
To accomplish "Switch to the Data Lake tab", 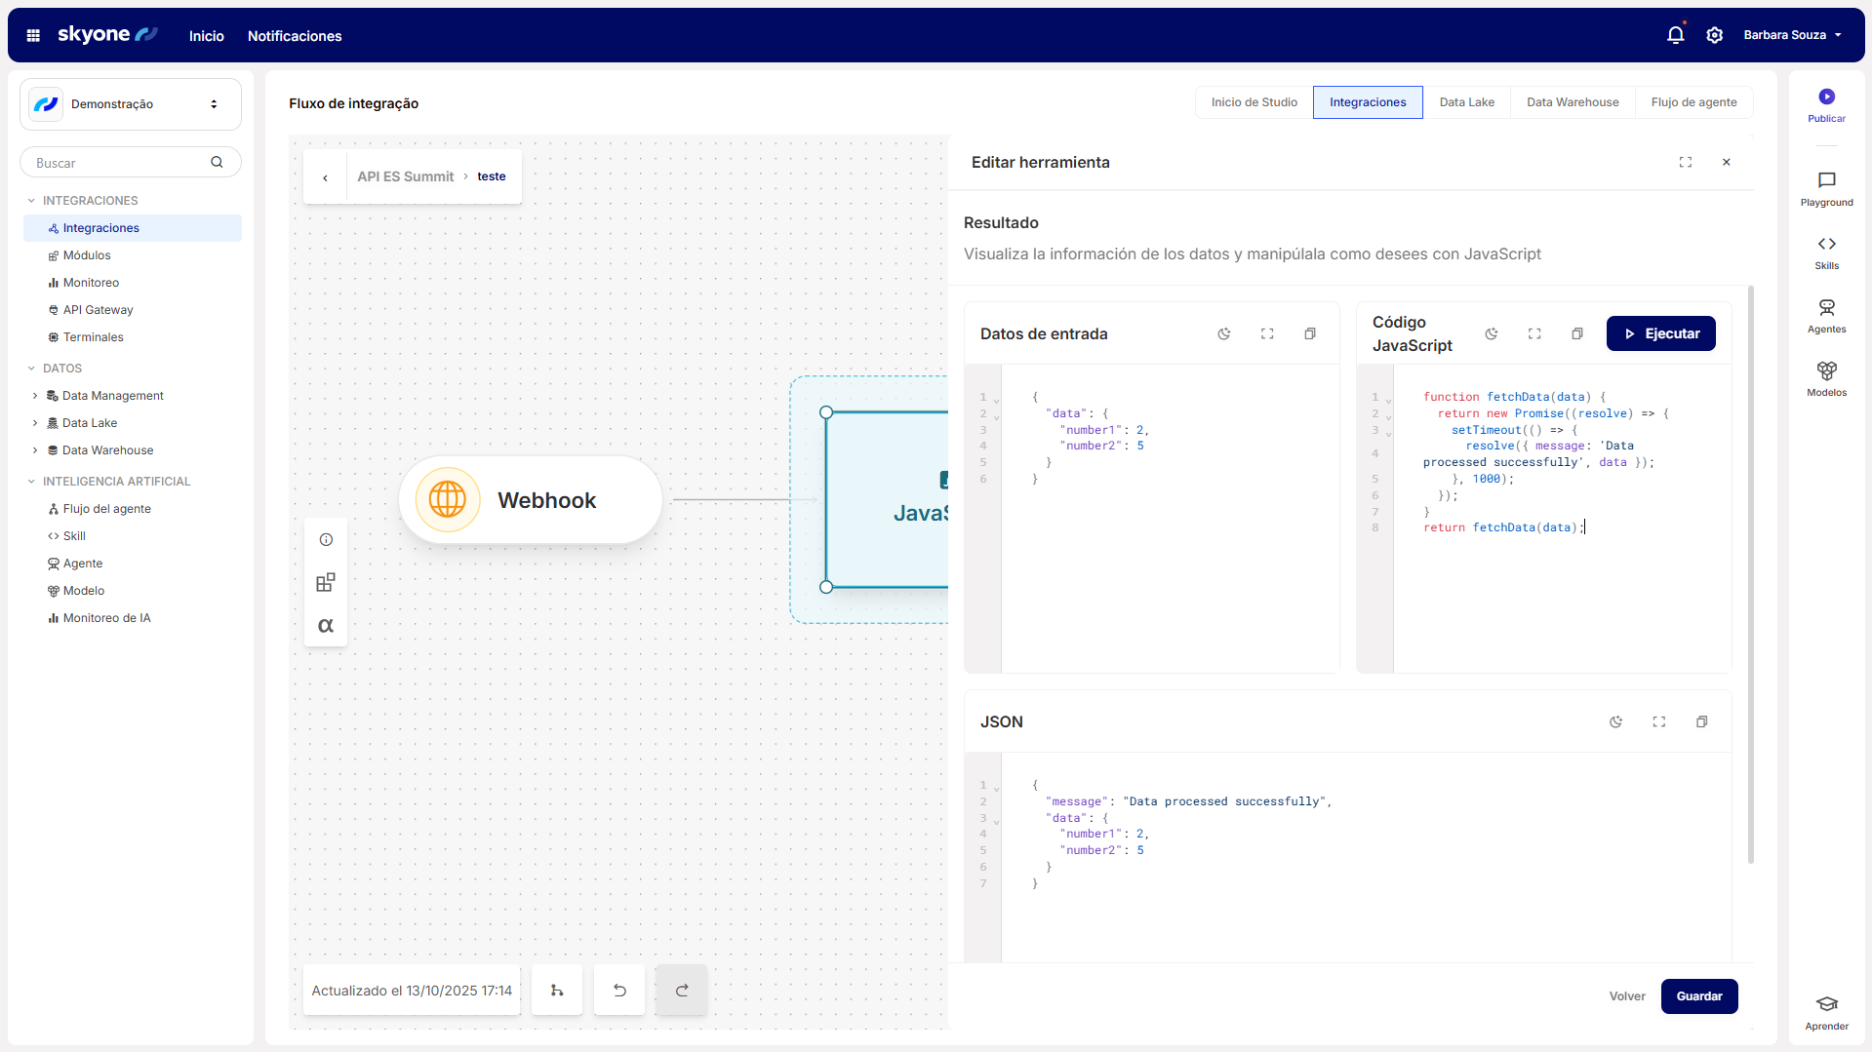I will [x=1466, y=102].
